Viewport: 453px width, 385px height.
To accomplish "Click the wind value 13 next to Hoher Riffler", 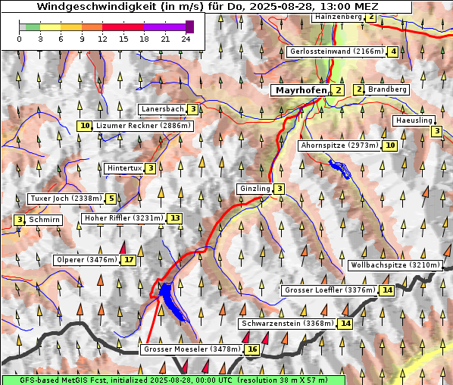I will pos(175,218).
